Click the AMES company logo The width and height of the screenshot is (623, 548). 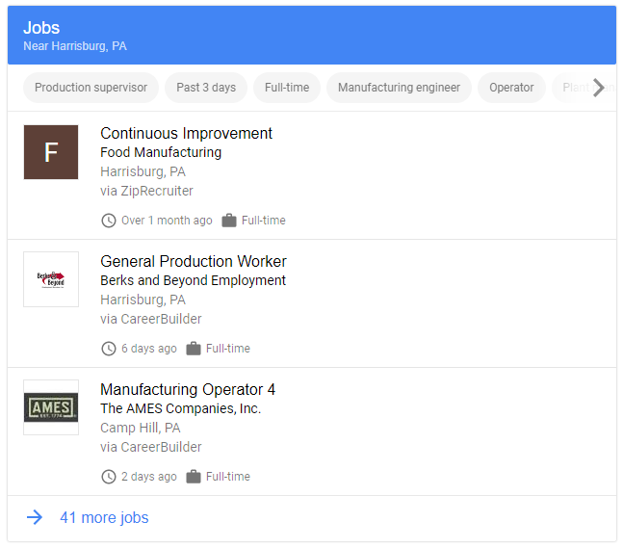51,407
